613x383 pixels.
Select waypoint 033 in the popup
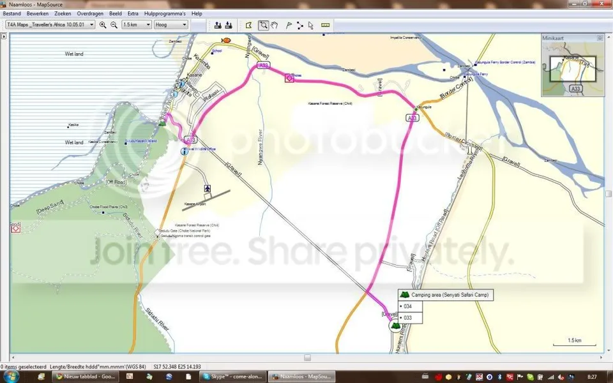(x=410, y=318)
